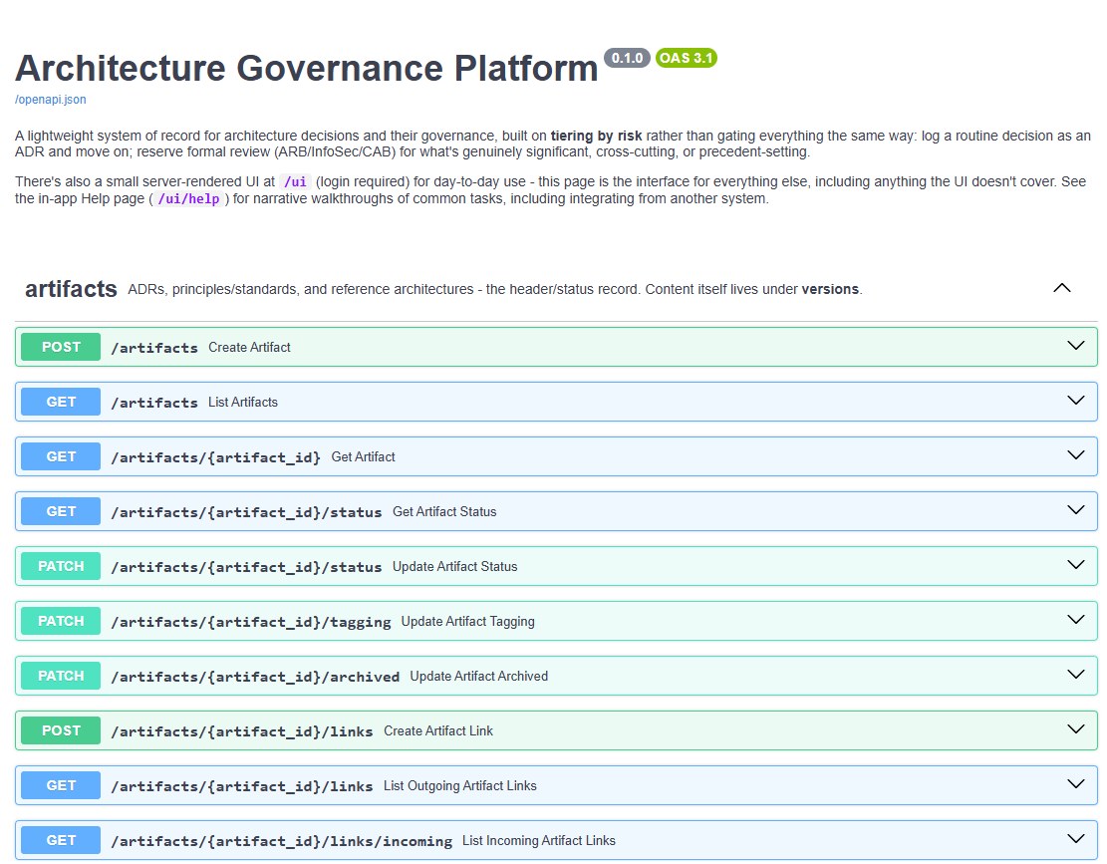Image resolution: width=1107 pixels, height=864 pixels.
Task: Click the GET badge for List Artifacts
Action: 61,402
